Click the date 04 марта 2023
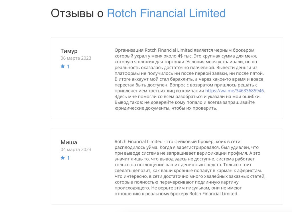This screenshot has width=292, height=212. pos(76,150)
